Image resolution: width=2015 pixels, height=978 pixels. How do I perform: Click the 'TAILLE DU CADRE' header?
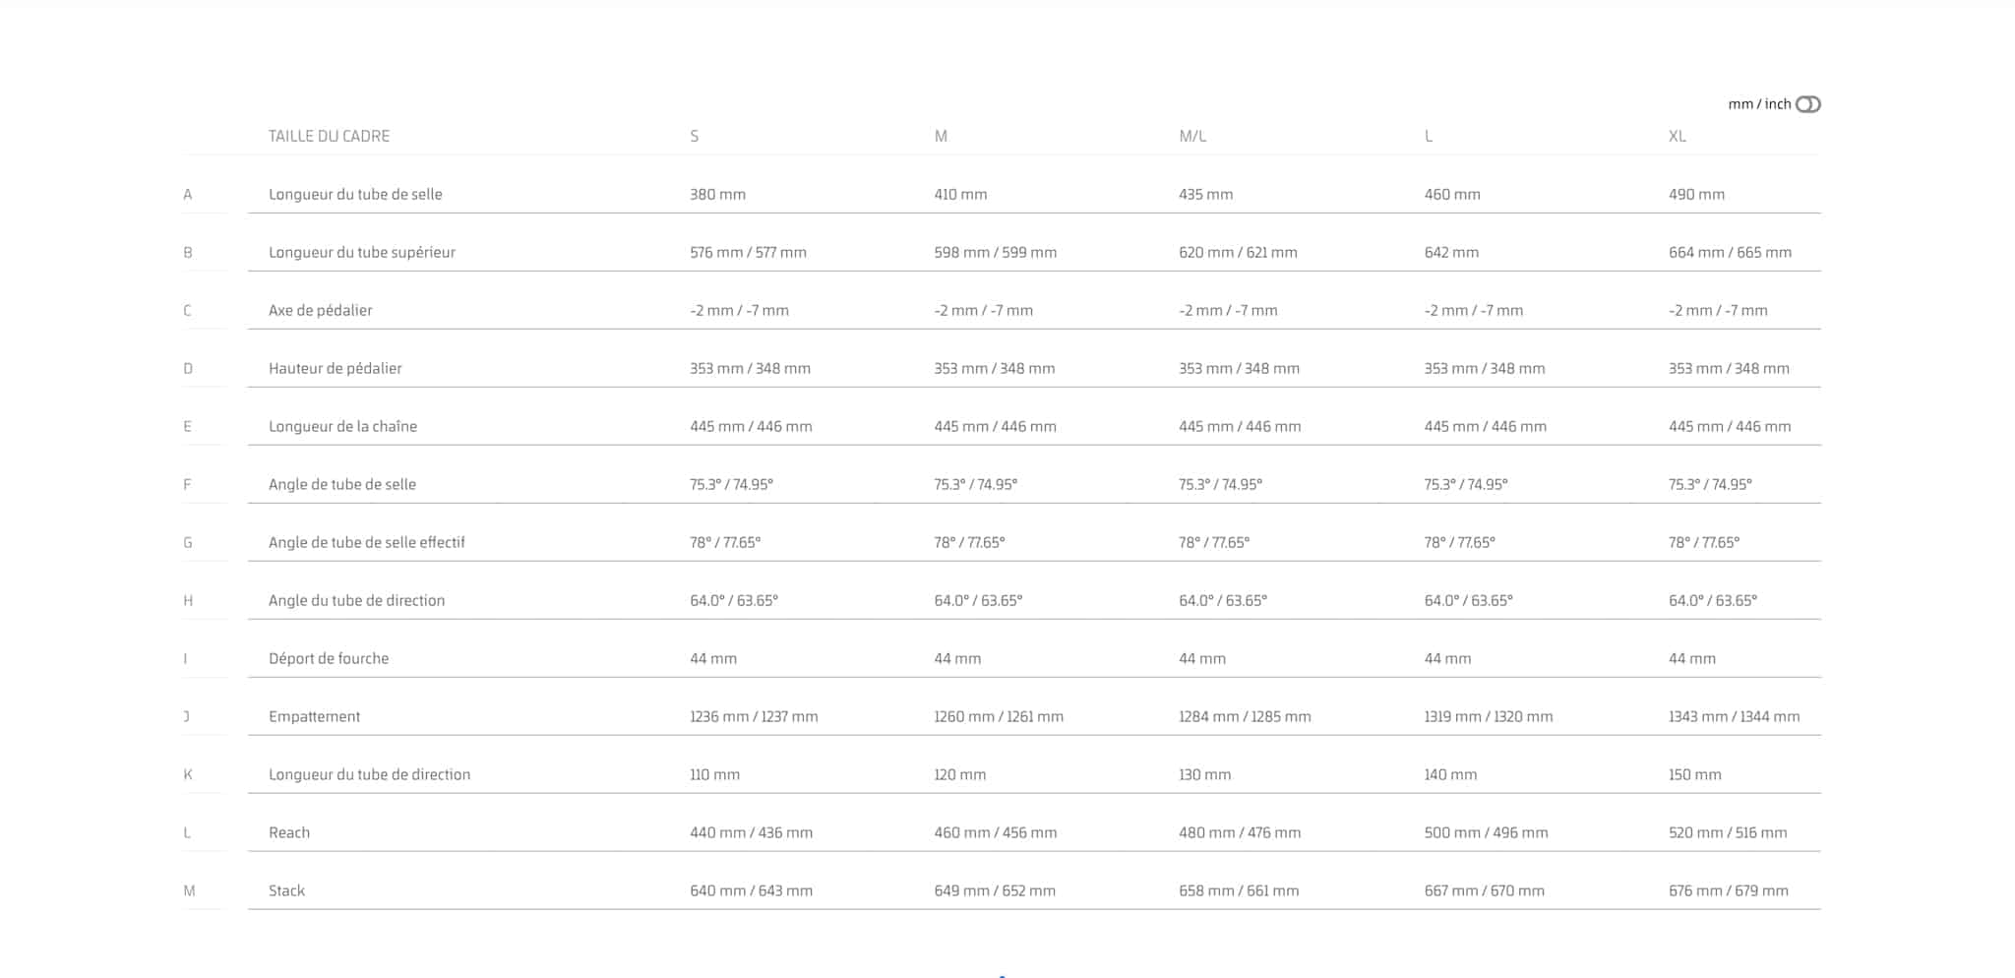329,136
